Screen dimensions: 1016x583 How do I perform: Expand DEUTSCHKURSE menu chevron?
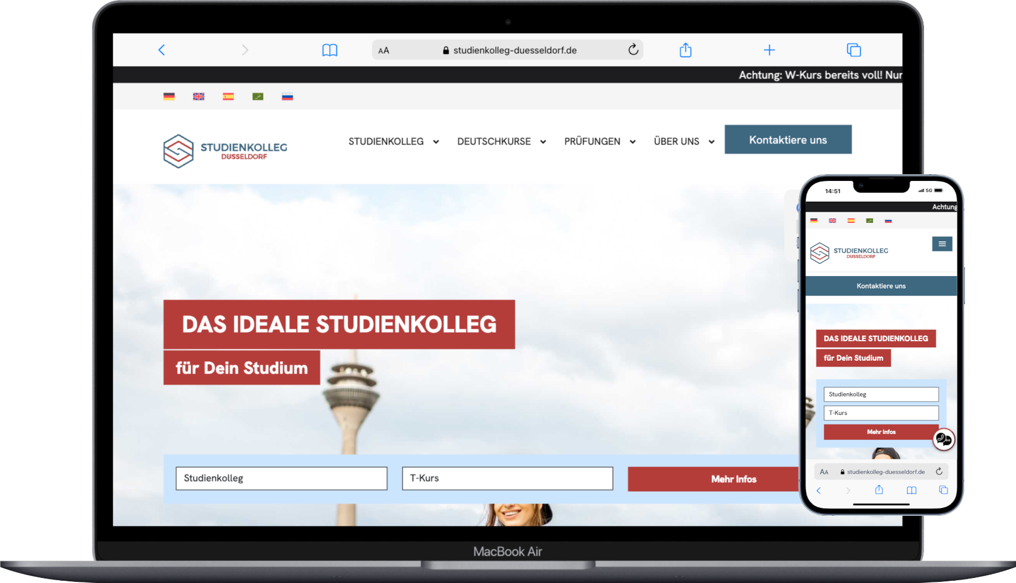[x=543, y=142]
